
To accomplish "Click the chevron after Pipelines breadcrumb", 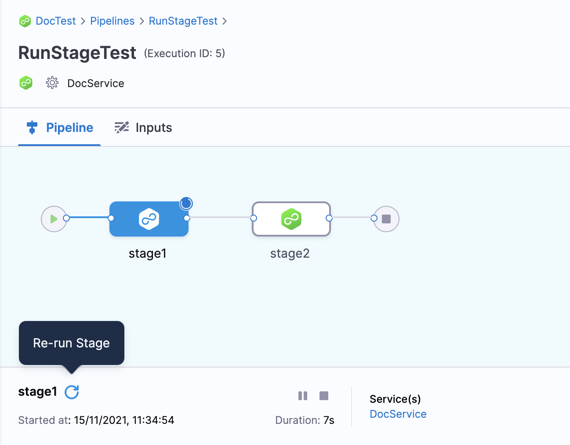I will click(142, 21).
